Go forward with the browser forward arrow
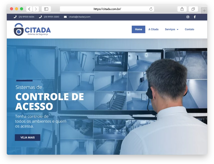214x164 pixels. (36, 9)
